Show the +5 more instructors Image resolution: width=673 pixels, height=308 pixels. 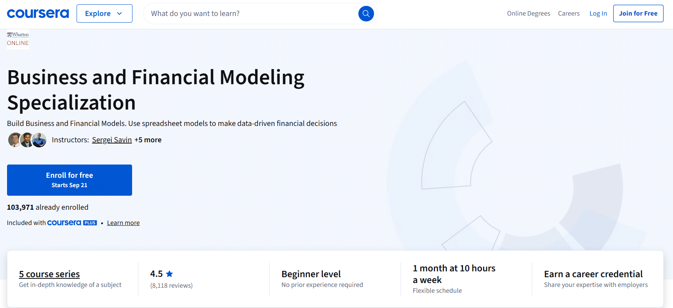tap(148, 140)
